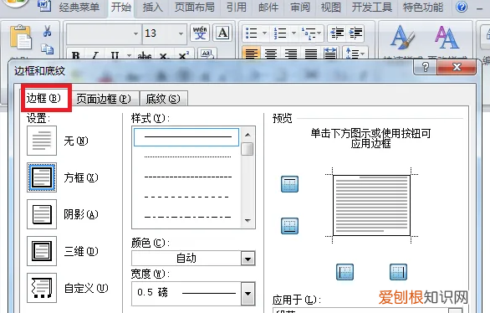
Task: Click the Word Help question icon
Action: [462, 7]
